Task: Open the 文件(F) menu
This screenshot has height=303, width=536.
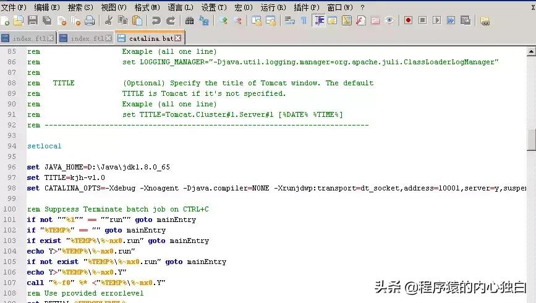Action: [14, 7]
